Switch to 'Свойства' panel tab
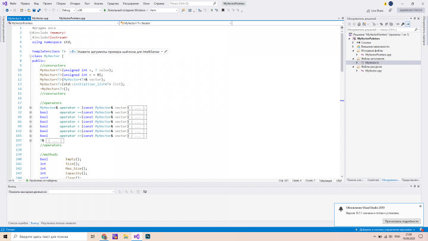The height and width of the screenshot is (241, 428). [x=373, y=180]
